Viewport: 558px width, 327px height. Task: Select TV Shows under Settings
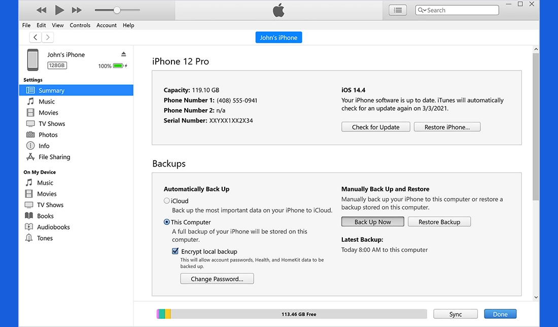52,123
